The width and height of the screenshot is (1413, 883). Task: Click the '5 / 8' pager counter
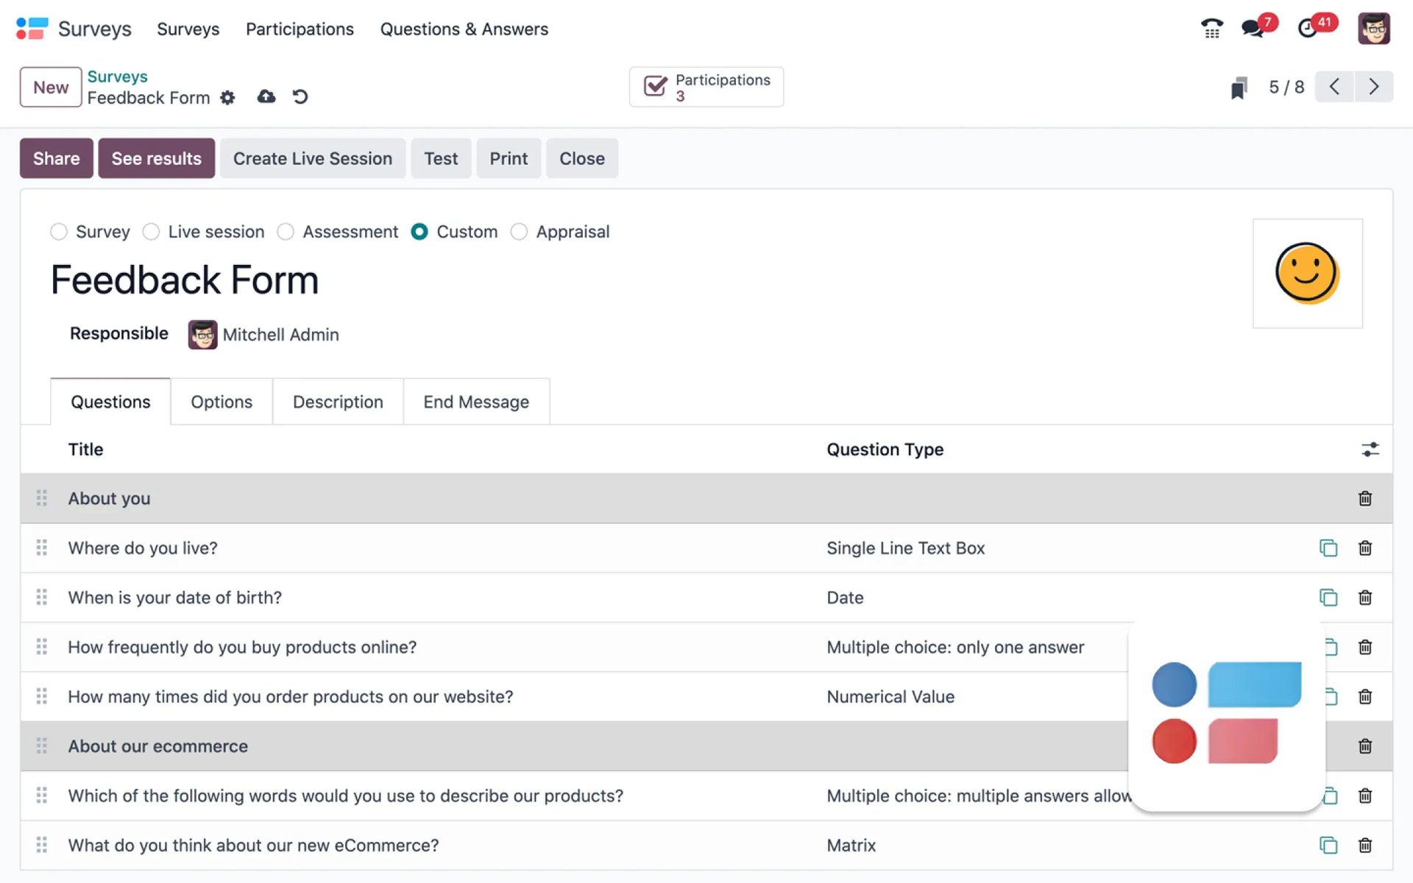click(x=1286, y=87)
